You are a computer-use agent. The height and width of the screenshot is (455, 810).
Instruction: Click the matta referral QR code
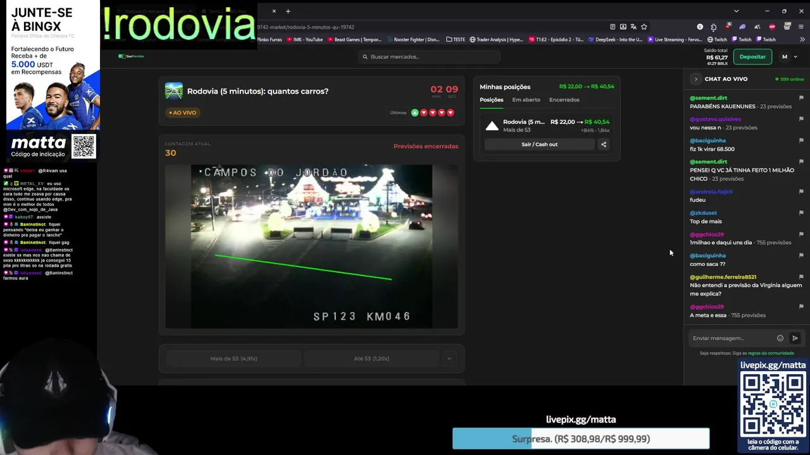[x=84, y=146]
